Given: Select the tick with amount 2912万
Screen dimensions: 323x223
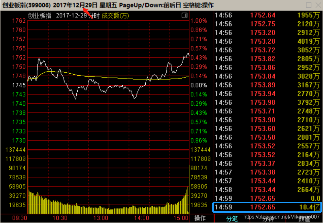Looking at the screenshot, I should coord(268,33).
